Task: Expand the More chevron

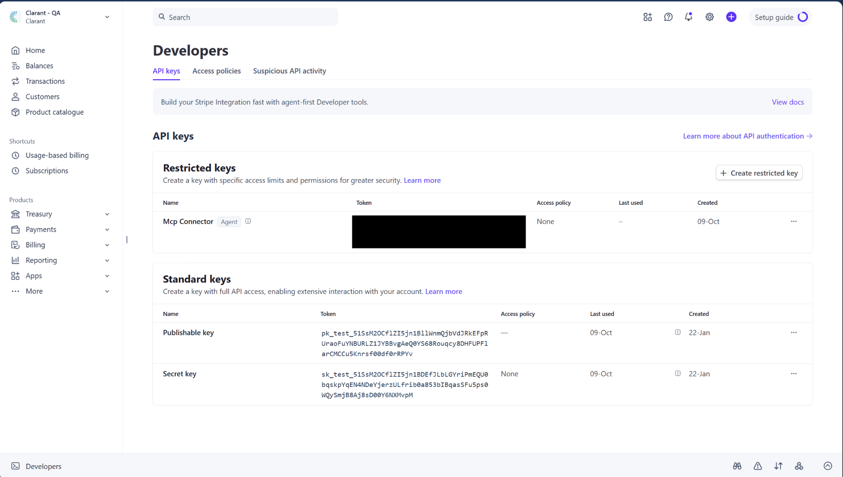Action: (x=107, y=291)
